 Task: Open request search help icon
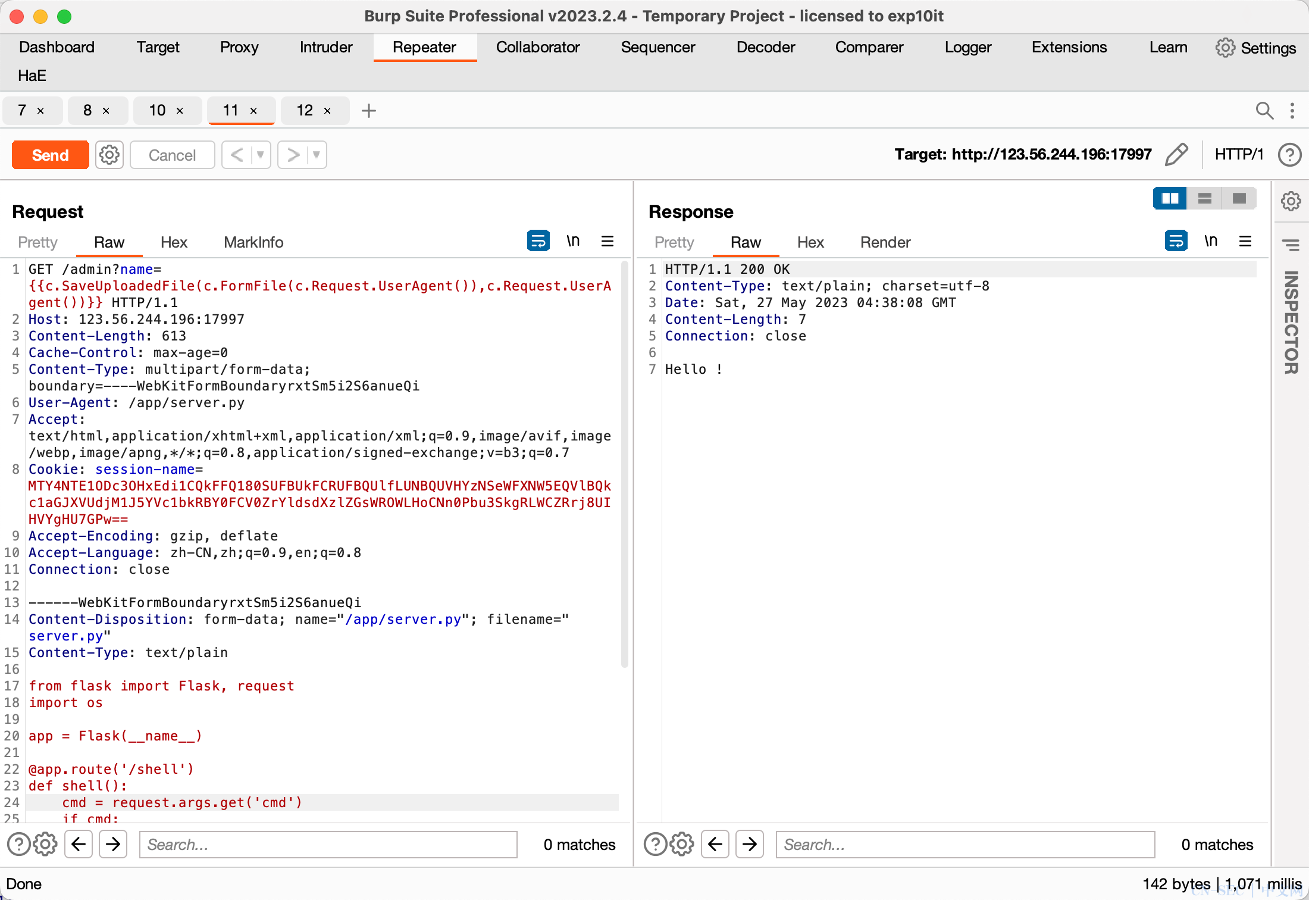[x=19, y=844]
